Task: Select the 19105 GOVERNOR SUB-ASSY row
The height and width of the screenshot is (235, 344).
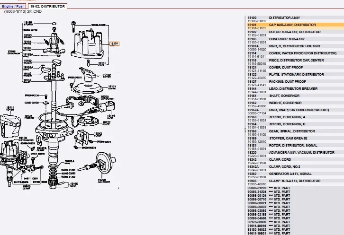Action: (x=295, y=41)
